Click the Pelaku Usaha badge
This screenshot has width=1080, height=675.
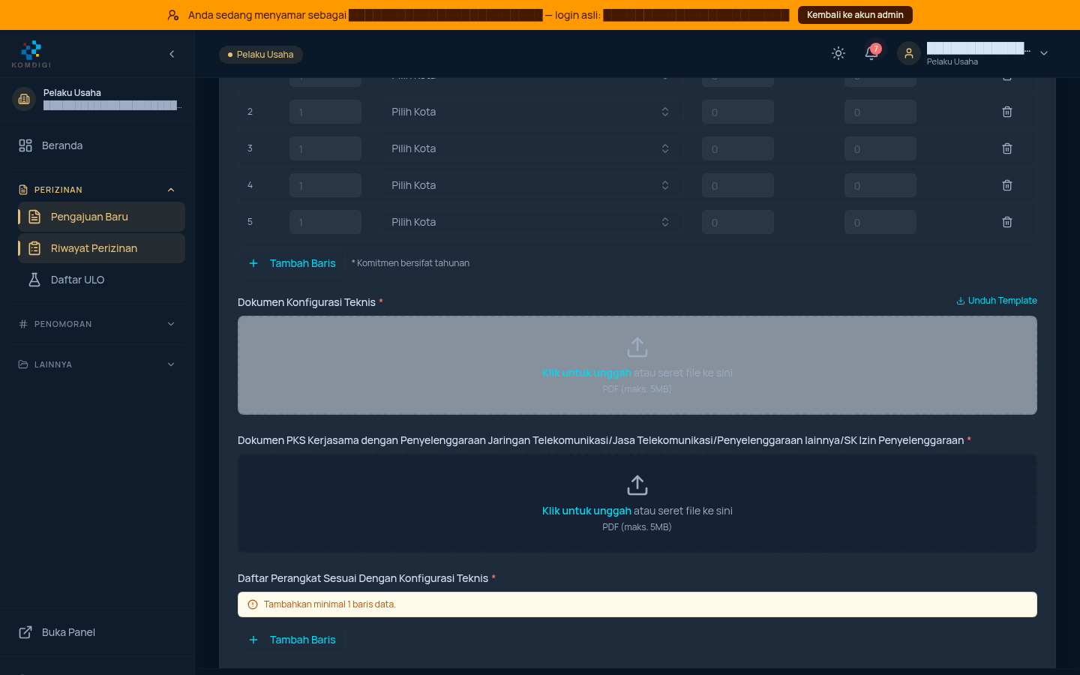[x=261, y=55]
